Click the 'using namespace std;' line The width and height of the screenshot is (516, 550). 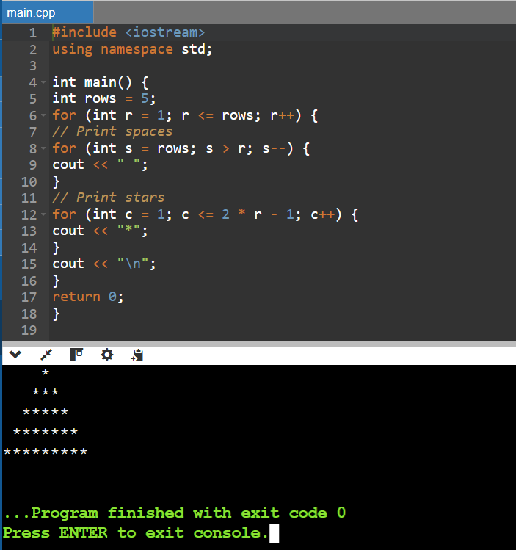[132, 49]
